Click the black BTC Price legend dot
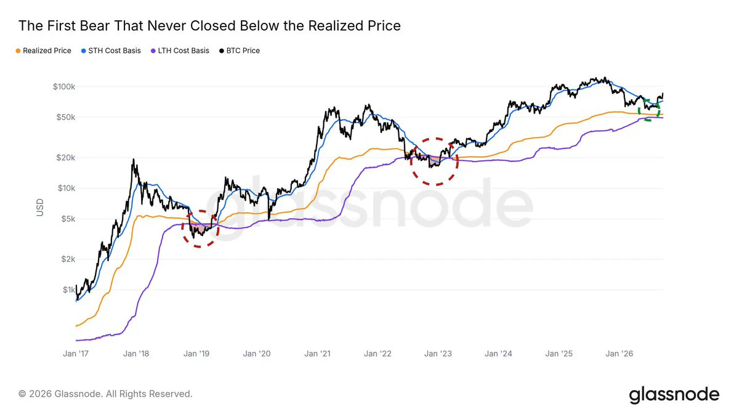The height and width of the screenshot is (416, 739). (x=221, y=51)
